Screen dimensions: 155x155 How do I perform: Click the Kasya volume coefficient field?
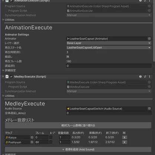pyautogui.click(x=65, y=138)
